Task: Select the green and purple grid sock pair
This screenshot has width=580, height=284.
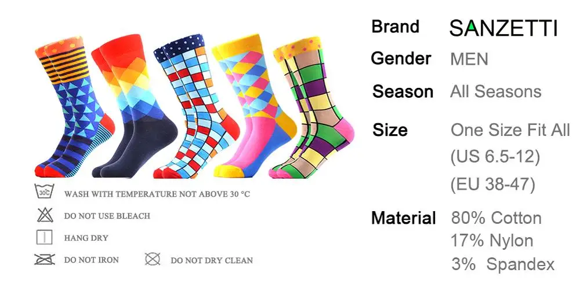Action: 312,108
